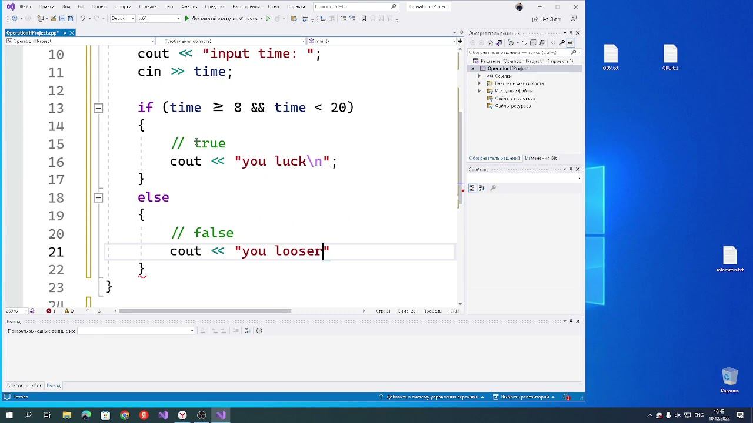Open the Файл menu
This screenshot has height=423, width=753.
pyautogui.click(x=25, y=6)
